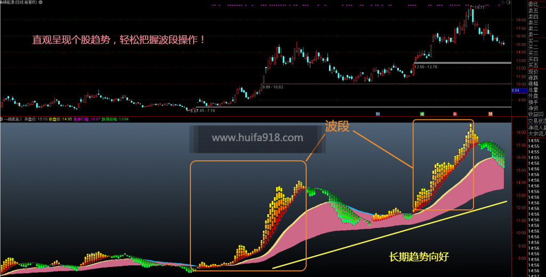Click the 买一 row in order book
The height and width of the screenshot is (277, 546).
[x=533, y=41]
